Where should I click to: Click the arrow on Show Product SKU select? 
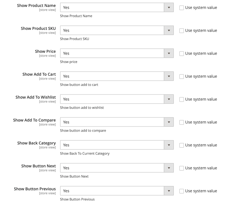tap(169, 31)
